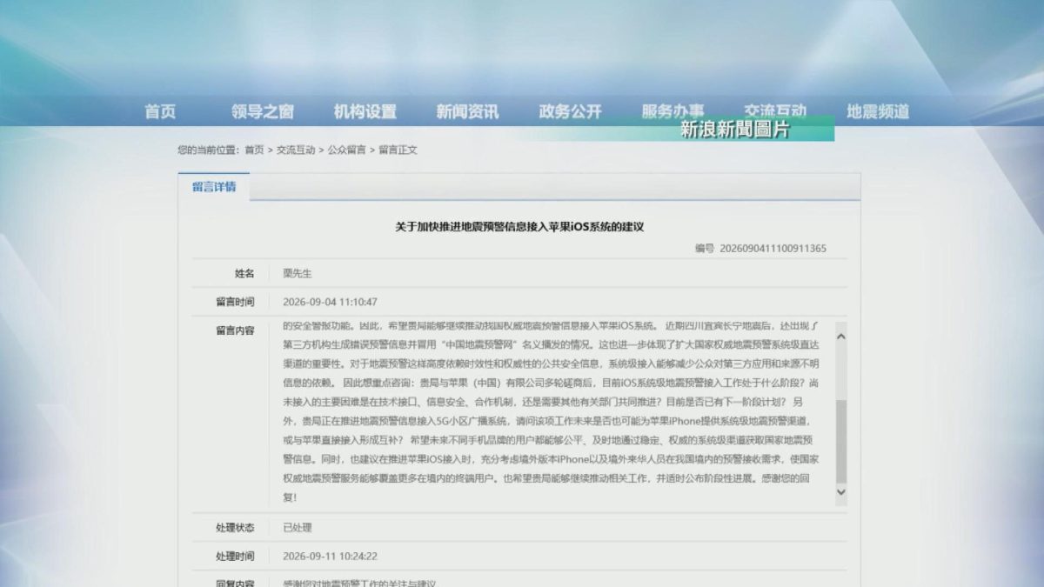Click the 留言时间 value 2026-09-04 11:10:47

point(330,302)
